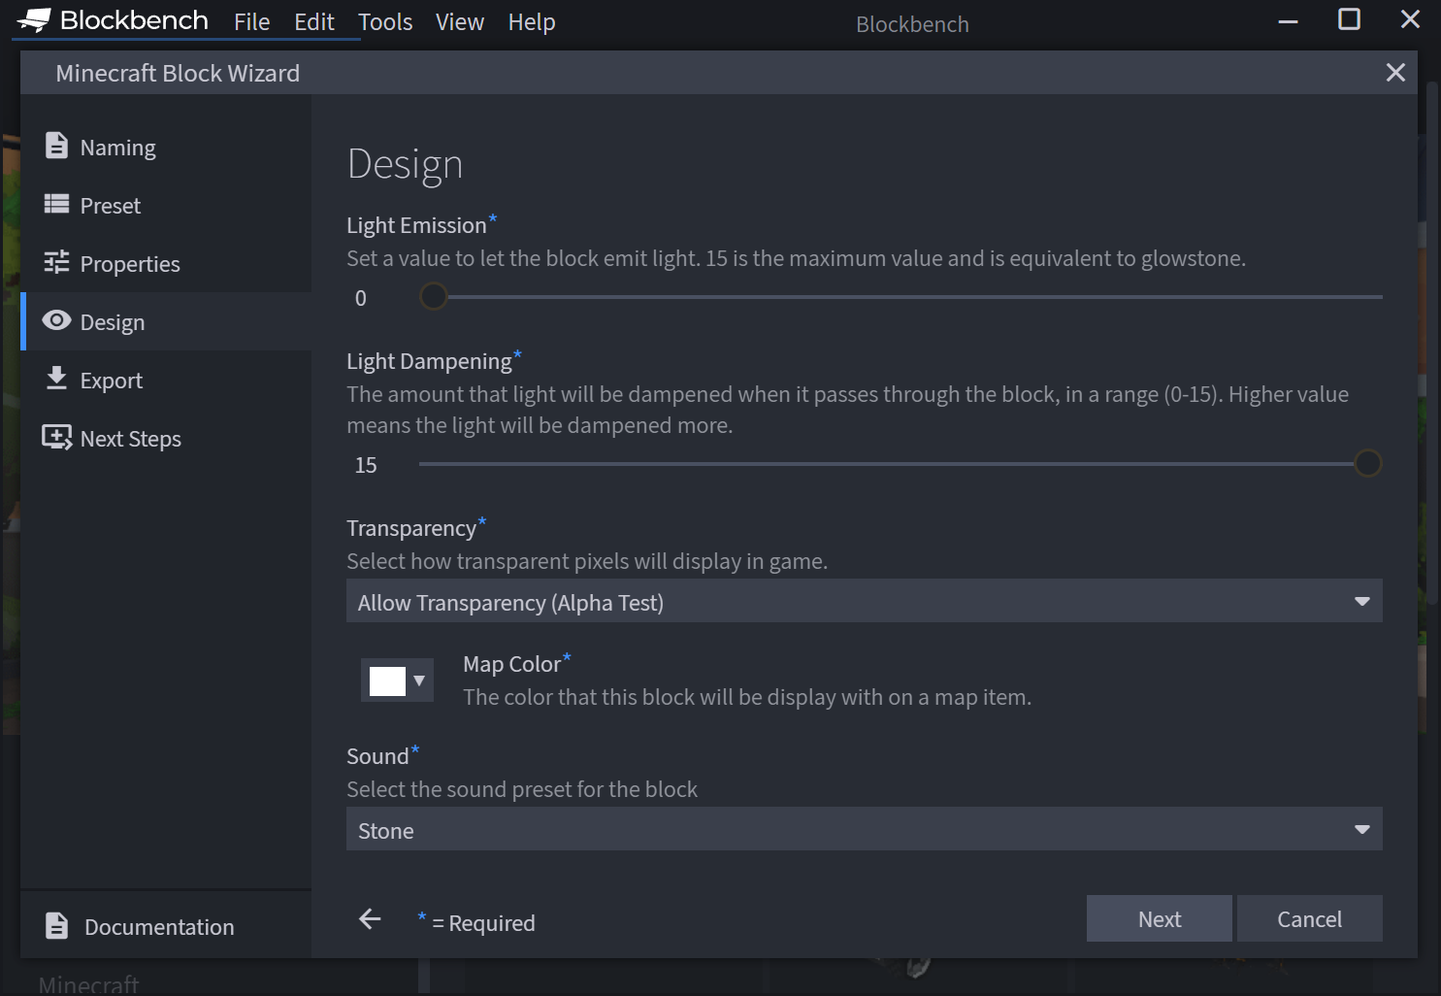Go to the Next Steps page
1441x996 pixels.
(x=166, y=438)
